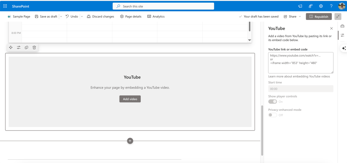The image size is (347, 163).
Task: Open the Edit properties sliders icon on web part toolbar
Action: [19, 47]
